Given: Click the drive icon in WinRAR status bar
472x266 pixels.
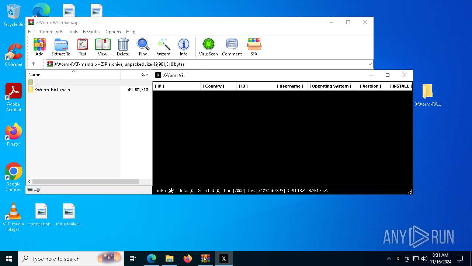Looking at the screenshot, I should point(30,190).
